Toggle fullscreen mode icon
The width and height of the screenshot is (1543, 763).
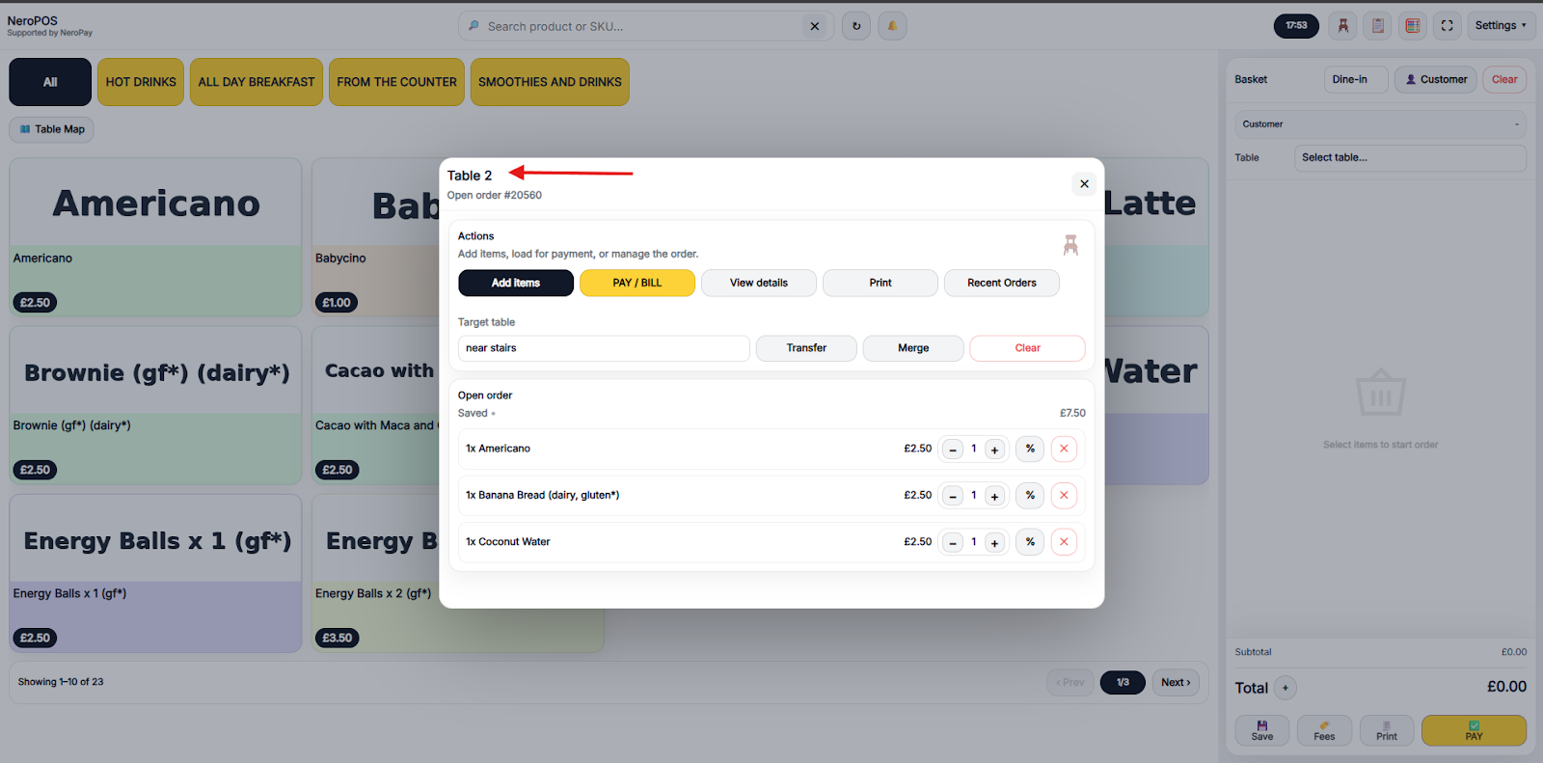[x=1447, y=26]
